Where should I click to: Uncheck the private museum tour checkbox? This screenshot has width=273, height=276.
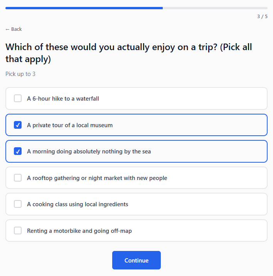(18, 125)
